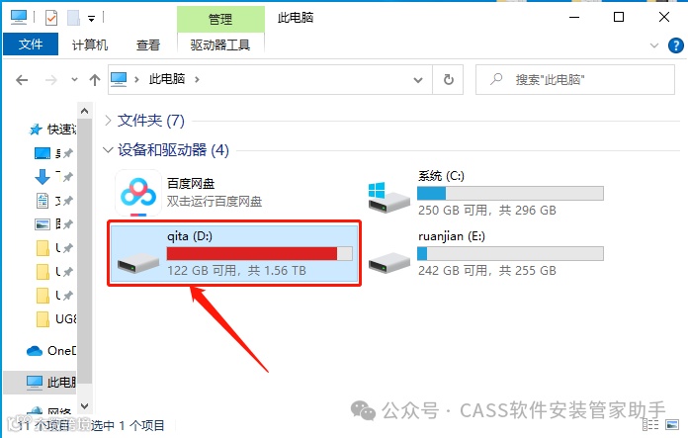
Task: Select the ruanjian (E:) drive icon
Action: pos(389,262)
